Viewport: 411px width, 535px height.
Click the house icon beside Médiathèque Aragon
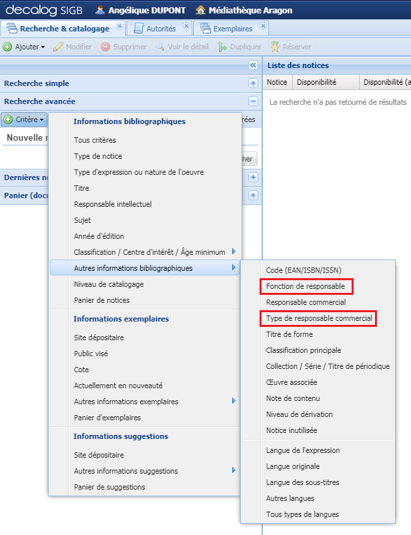tap(200, 10)
